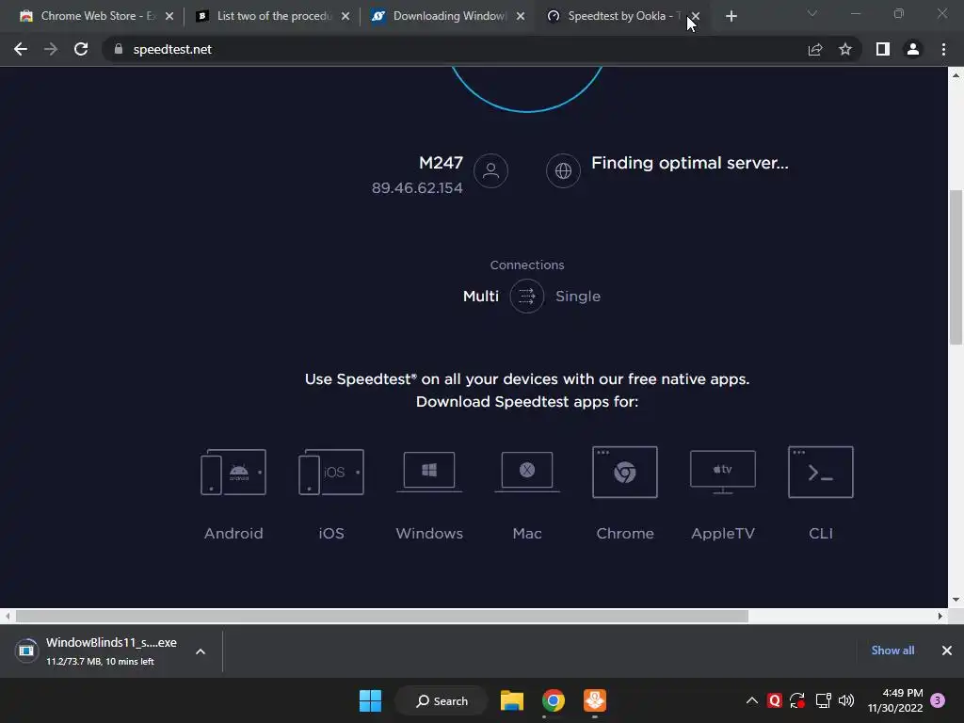Toggle the Multi/Single connections switch
Image resolution: width=964 pixels, height=723 pixels.
pyautogui.click(x=527, y=297)
